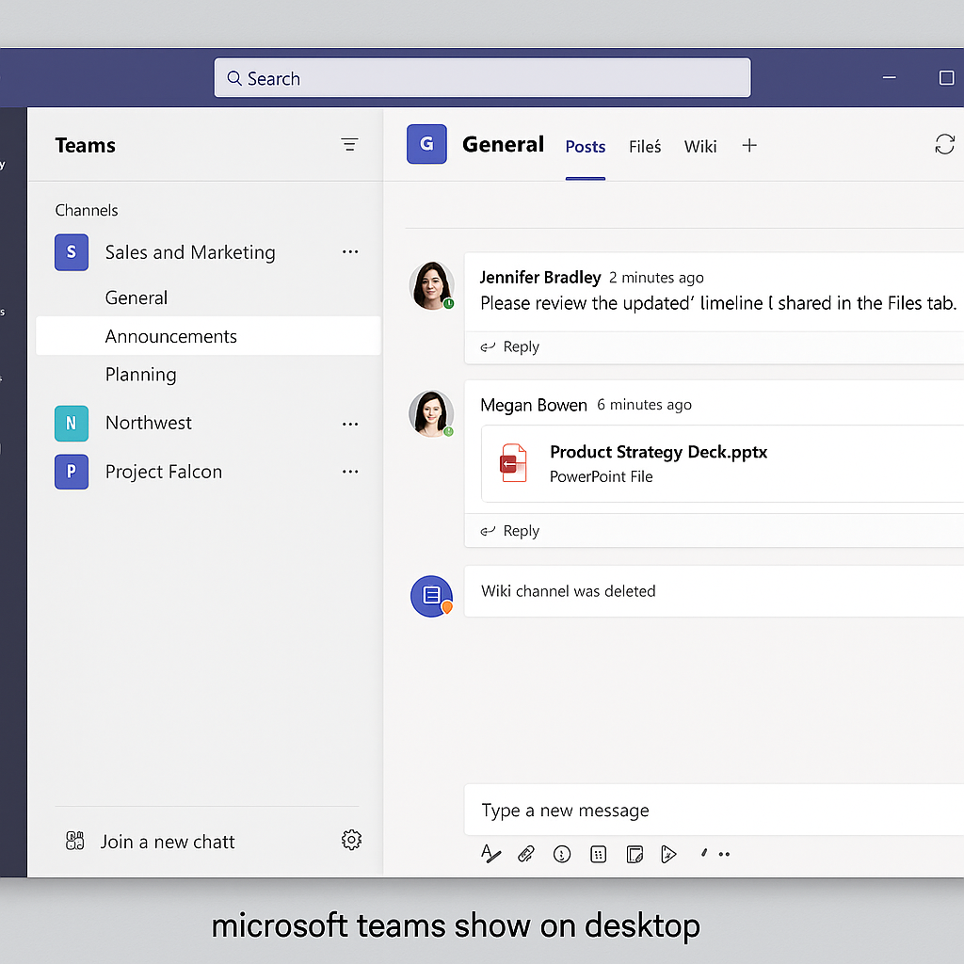View Megan Bowen's profile picture

(431, 414)
